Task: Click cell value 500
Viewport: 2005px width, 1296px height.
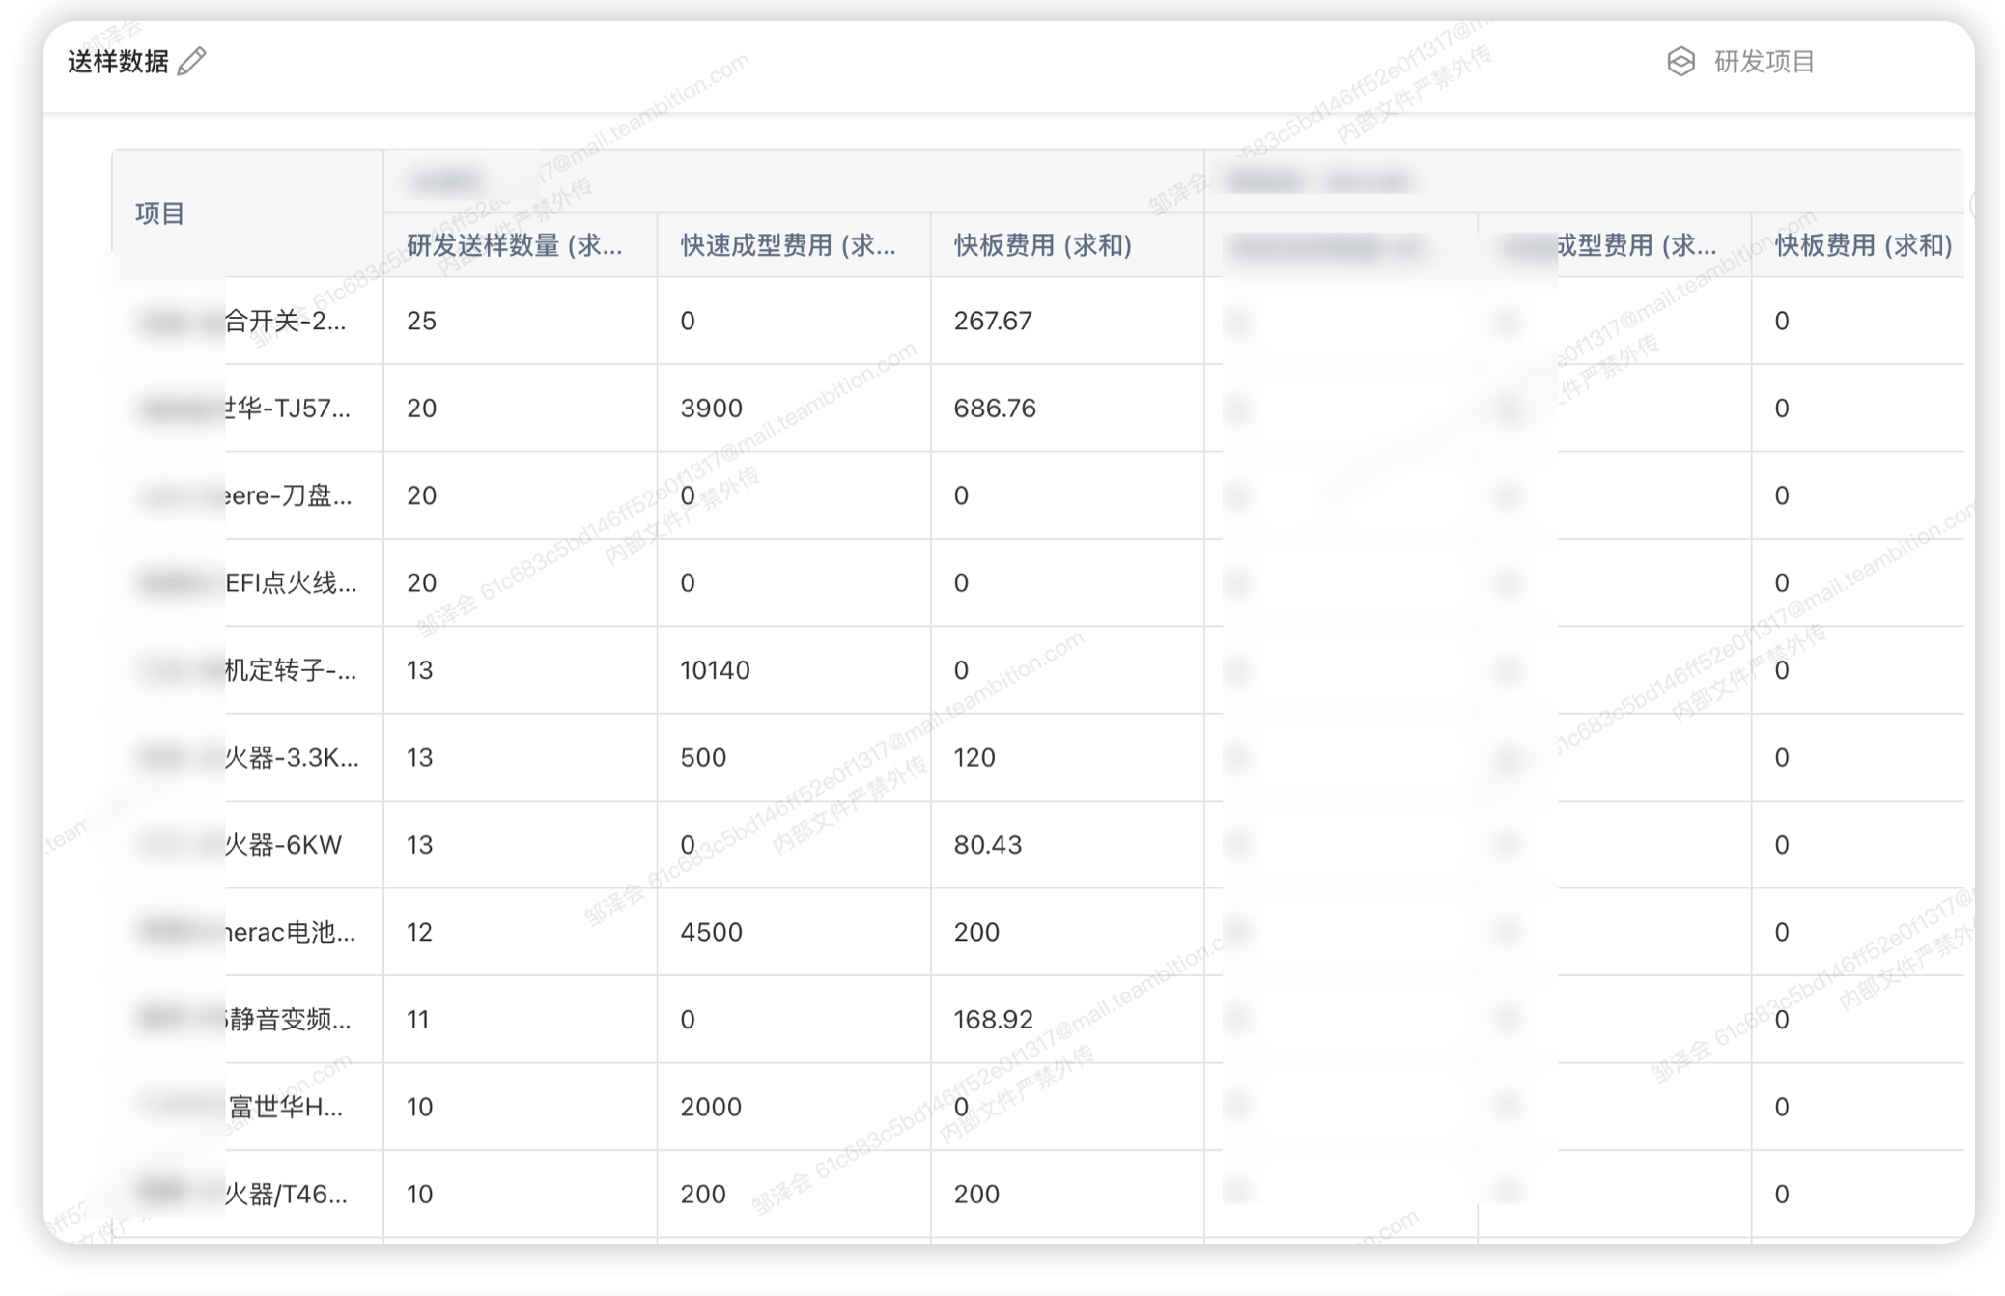Action: (x=703, y=757)
